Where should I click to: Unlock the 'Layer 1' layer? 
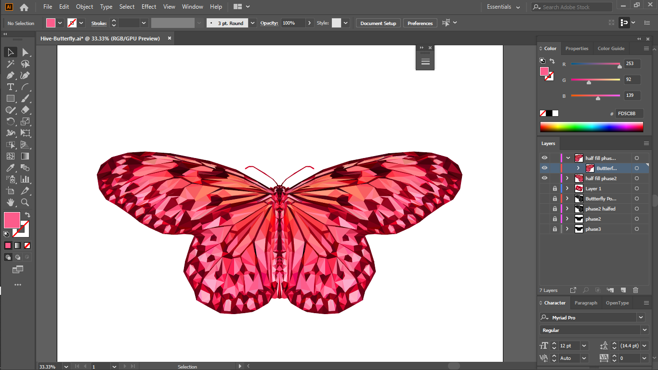pos(555,188)
